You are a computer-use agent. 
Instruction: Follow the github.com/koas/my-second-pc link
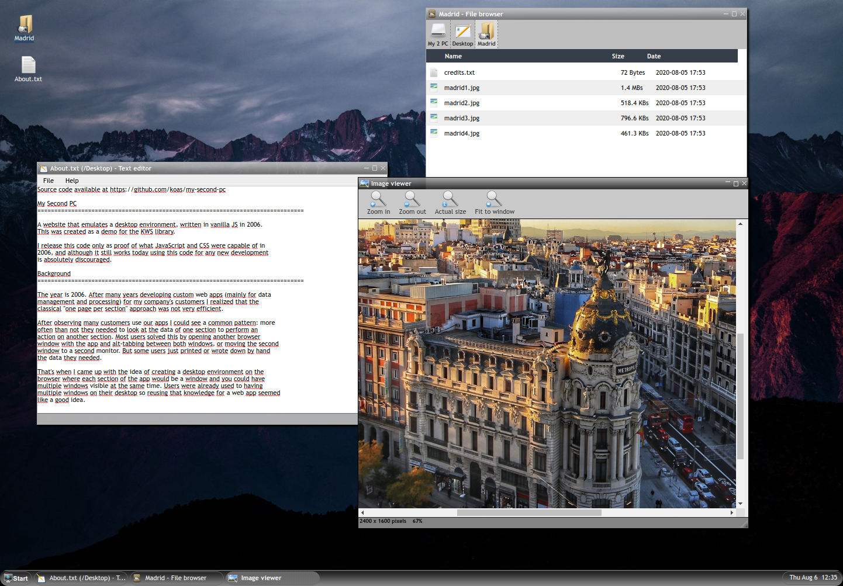[175, 189]
